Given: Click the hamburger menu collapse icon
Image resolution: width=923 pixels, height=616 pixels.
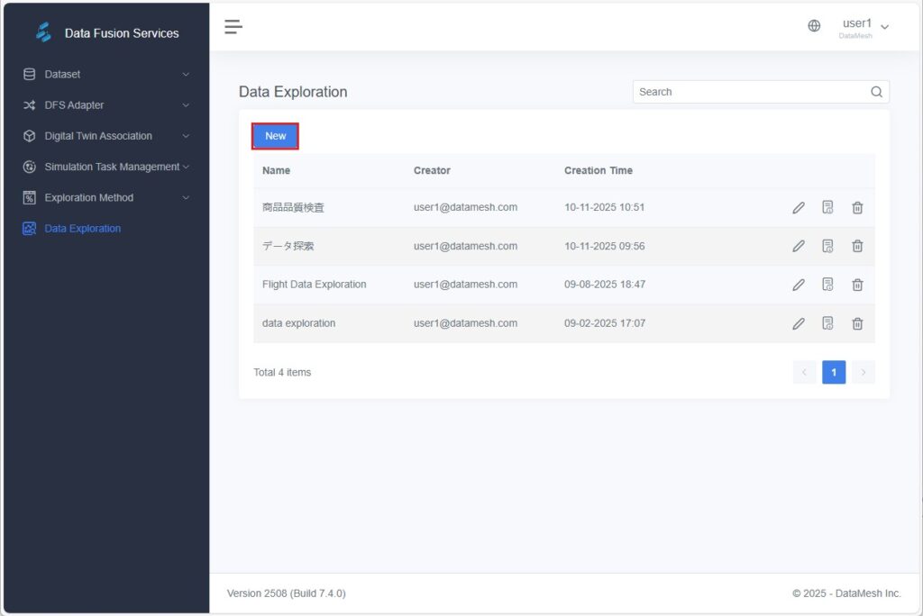Looking at the screenshot, I should point(233,27).
